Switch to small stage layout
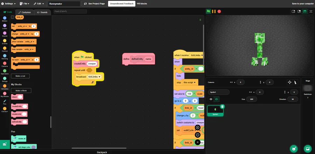 pyautogui.click(x=293, y=11)
